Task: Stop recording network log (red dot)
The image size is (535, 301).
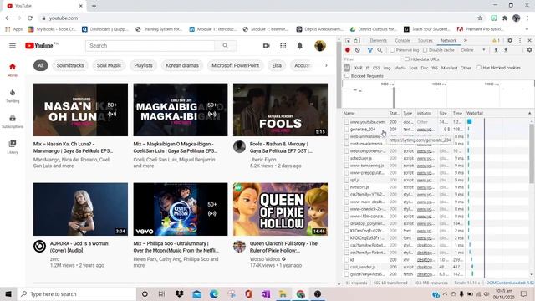Action: 348,50
